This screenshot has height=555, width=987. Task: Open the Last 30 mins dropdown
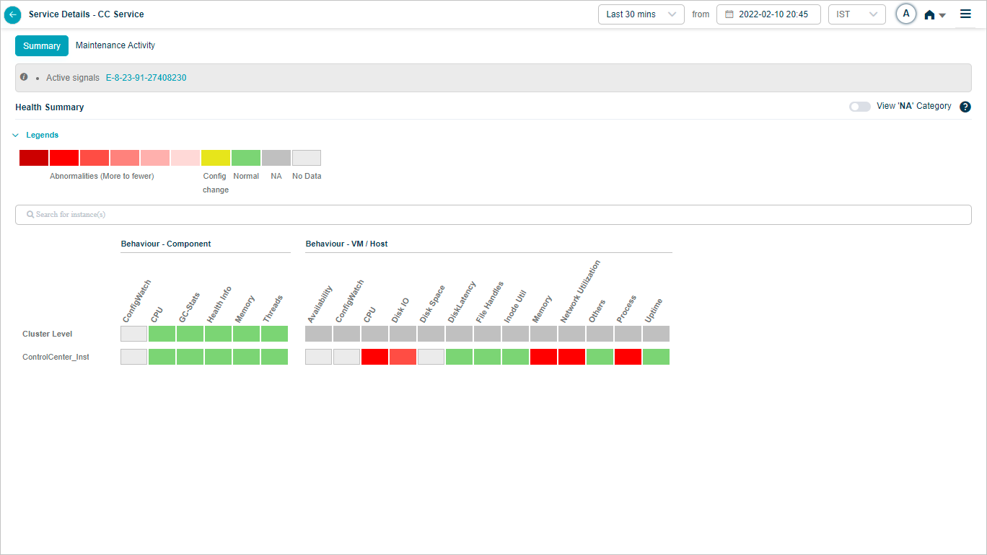[641, 14]
